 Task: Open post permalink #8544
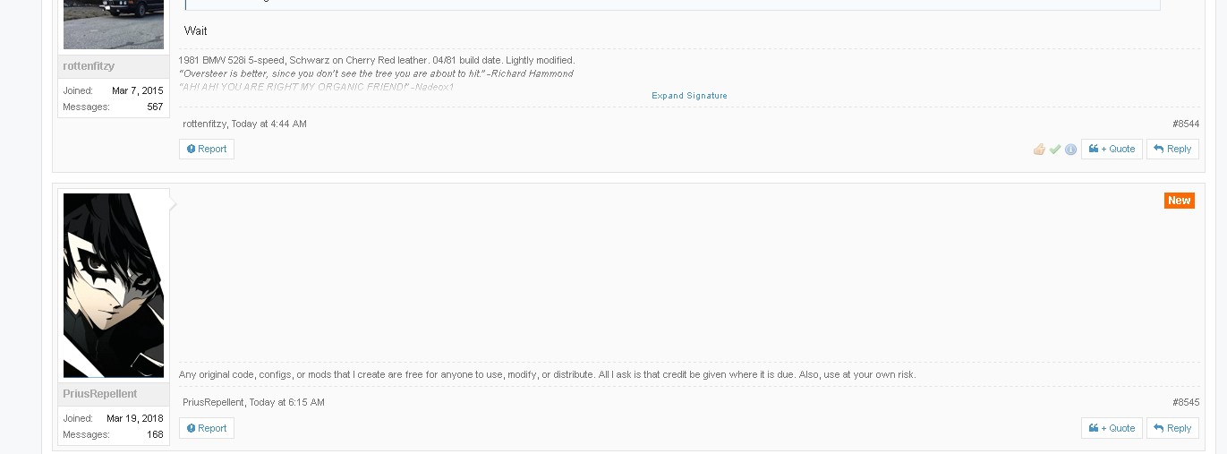coord(1186,124)
